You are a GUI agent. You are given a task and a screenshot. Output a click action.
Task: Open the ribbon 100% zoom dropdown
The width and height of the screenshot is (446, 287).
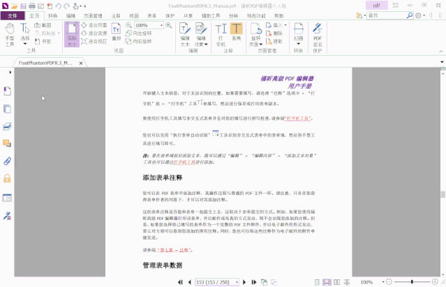pos(161,25)
